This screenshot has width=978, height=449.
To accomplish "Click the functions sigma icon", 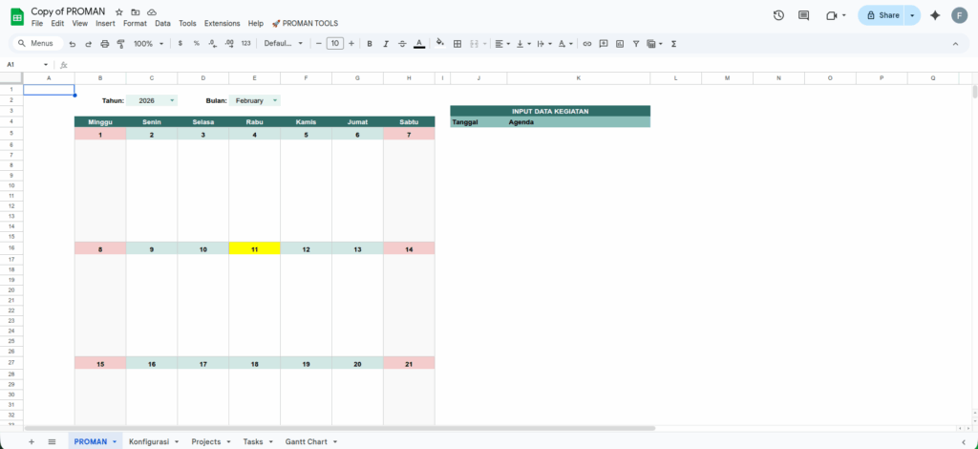I will tap(674, 44).
